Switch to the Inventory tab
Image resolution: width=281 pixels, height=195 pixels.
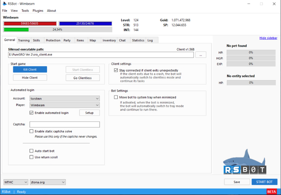(x=109, y=40)
